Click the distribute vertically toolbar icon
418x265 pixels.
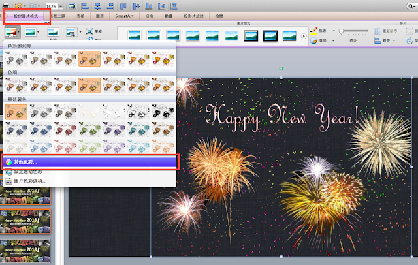point(174,6)
